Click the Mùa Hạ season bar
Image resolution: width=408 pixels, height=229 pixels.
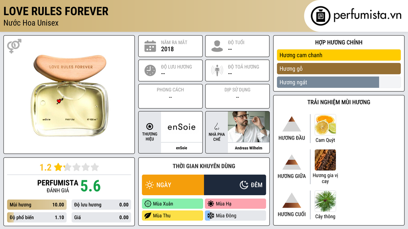click(235, 204)
